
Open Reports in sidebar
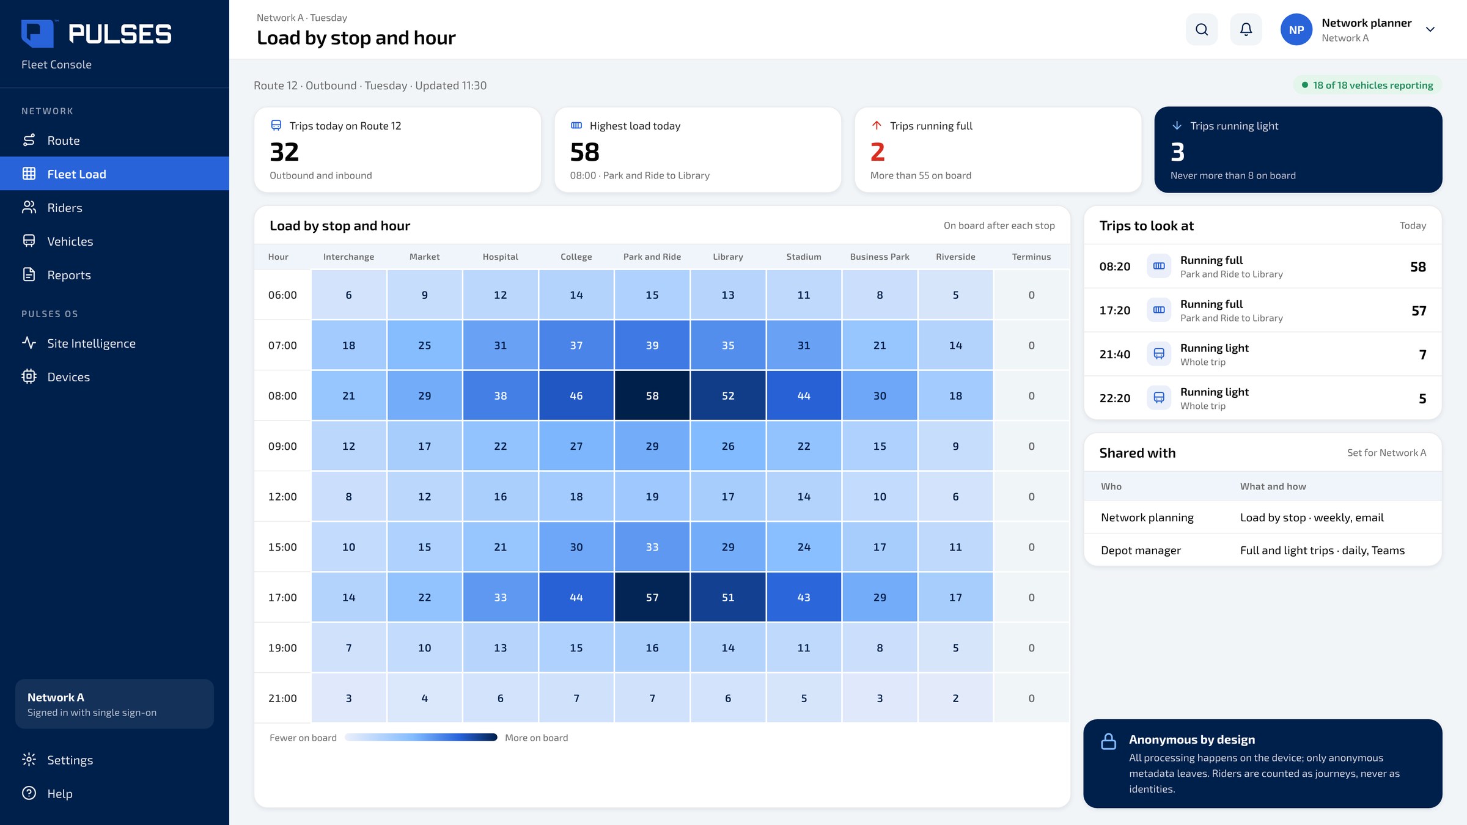pos(114,275)
